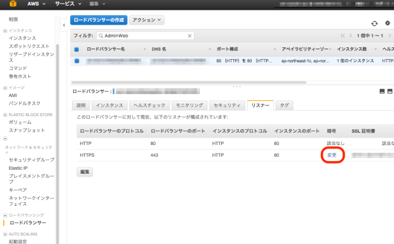Collapse the イメージ sidebar section

5,88
